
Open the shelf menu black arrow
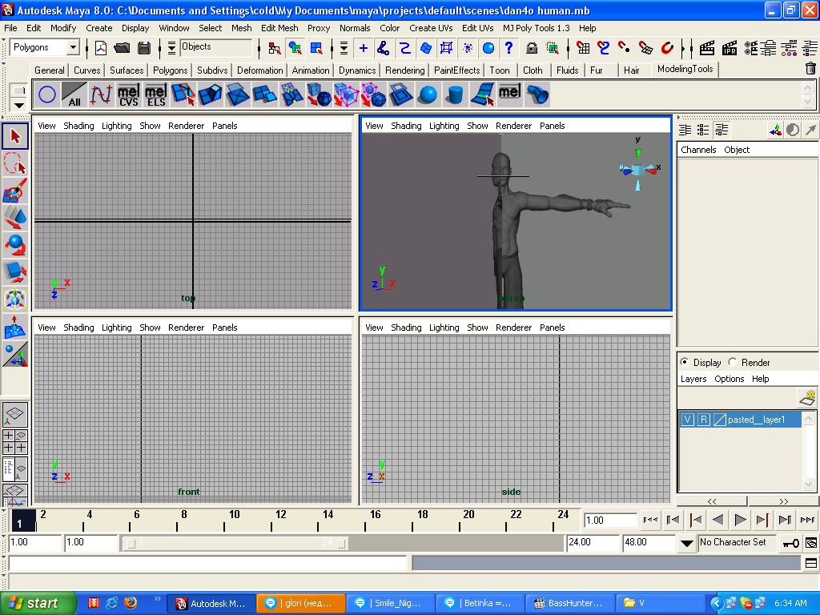[19, 105]
